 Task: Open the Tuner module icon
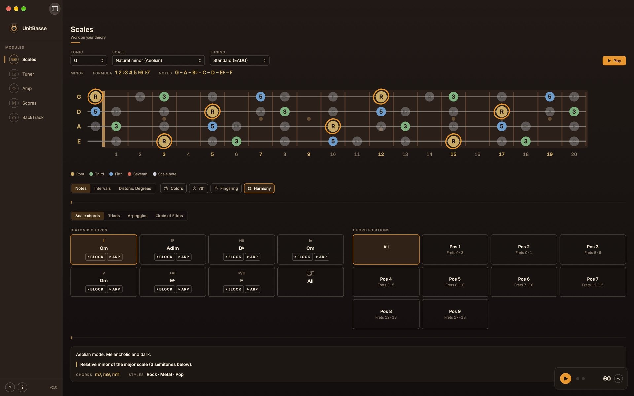(14, 74)
